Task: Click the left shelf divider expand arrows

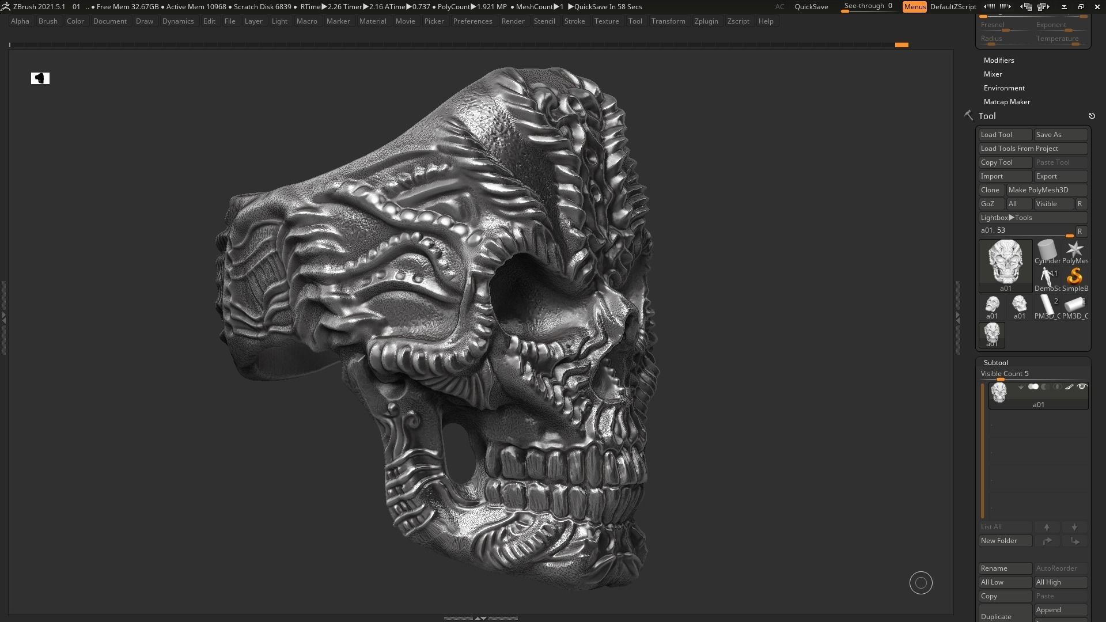Action: (x=3, y=317)
